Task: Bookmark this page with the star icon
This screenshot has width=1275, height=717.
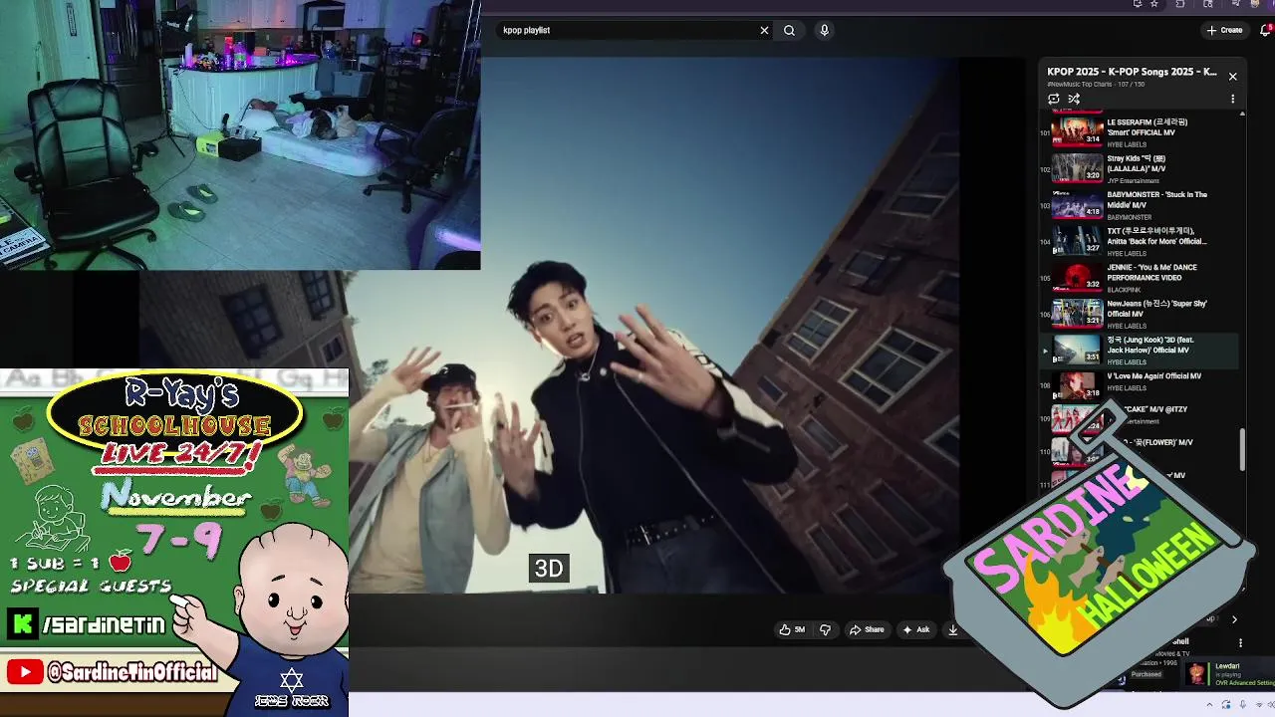Action: 1154,4
